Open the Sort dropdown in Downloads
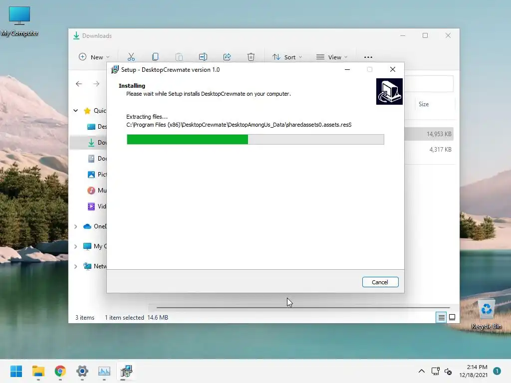This screenshot has width=511, height=383. (287, 57)
